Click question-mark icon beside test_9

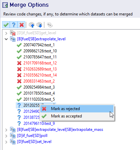tap(19, 123)
